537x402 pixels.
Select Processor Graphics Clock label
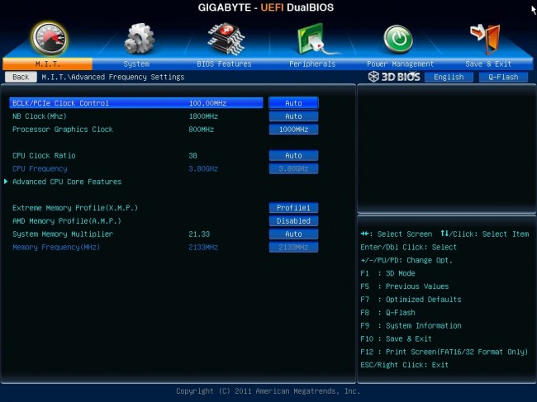click(x=63, y=130)
